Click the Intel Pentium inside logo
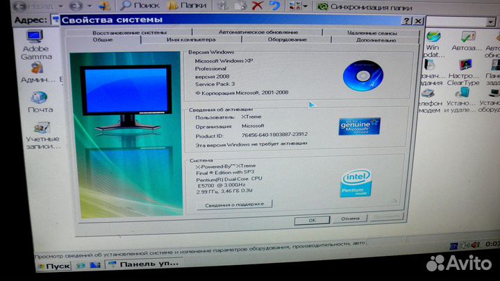Image resolution: width=500 pixels, height=281 pixels. [x=356, y=183]
